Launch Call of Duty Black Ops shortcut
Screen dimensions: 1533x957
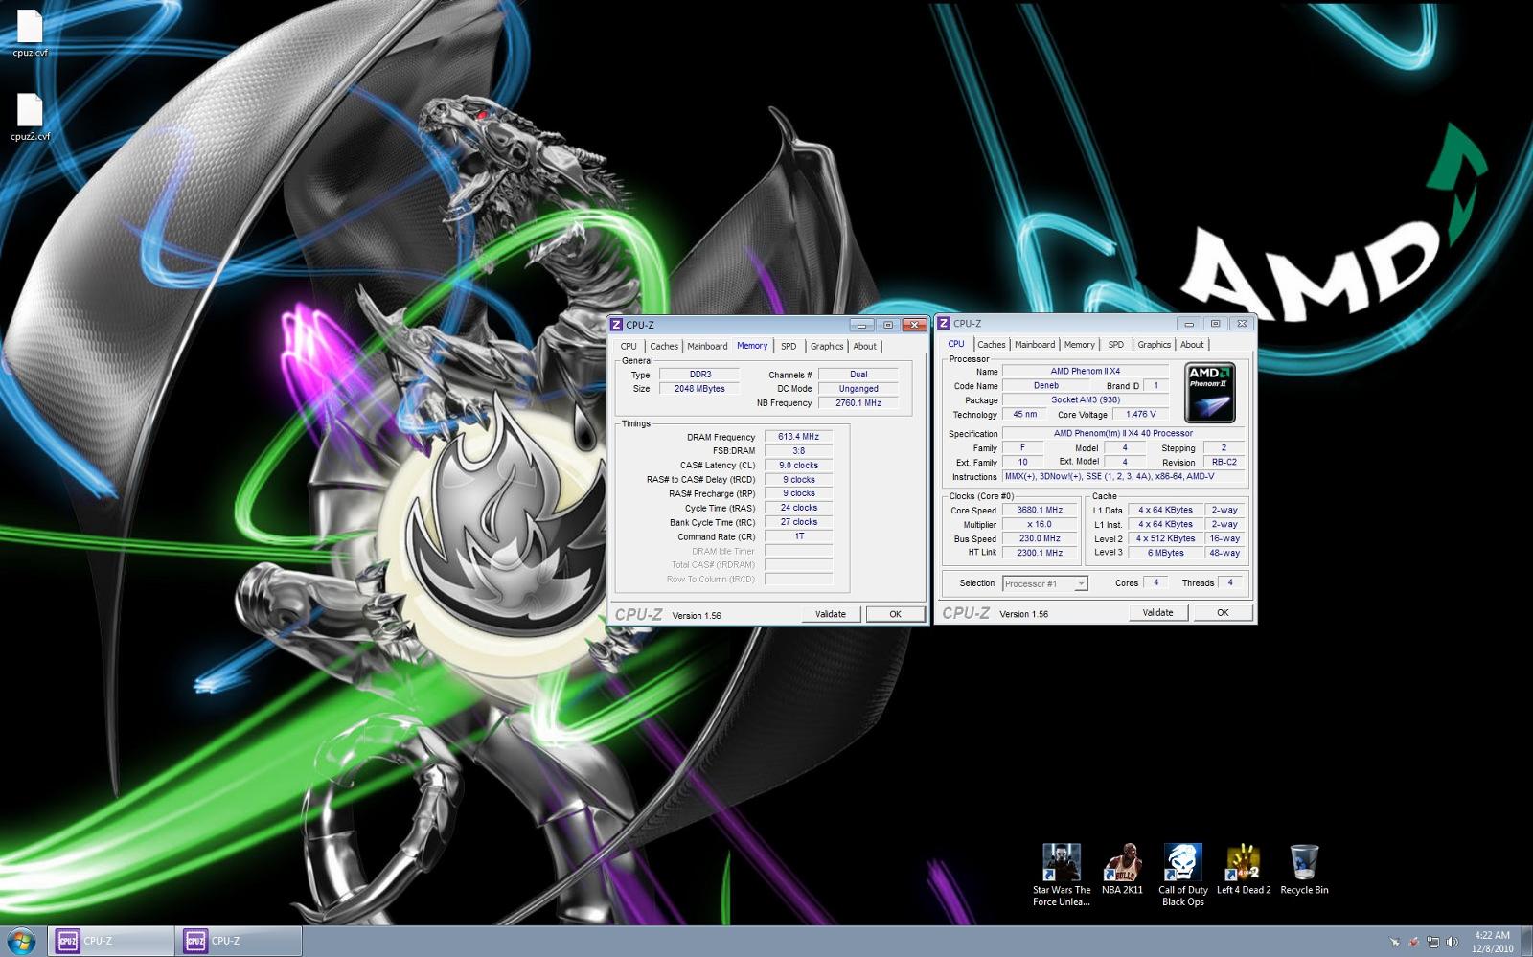pyautogui.click(x=1183, y=875)
